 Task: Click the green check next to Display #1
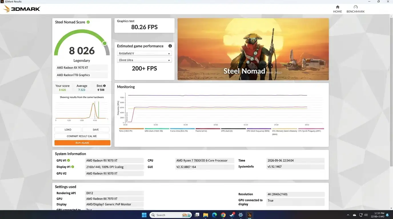(x=73, y=167)
